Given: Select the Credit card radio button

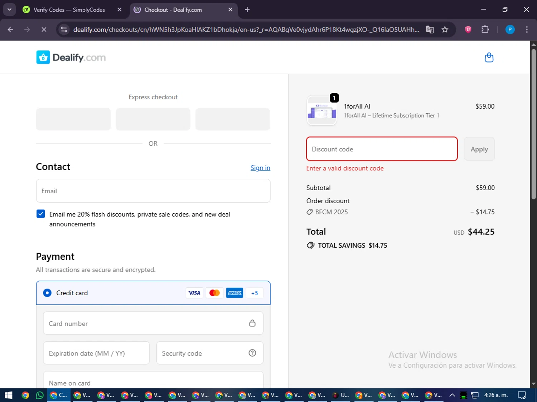Looking at the screenshot, I should (x=47, y=293).
